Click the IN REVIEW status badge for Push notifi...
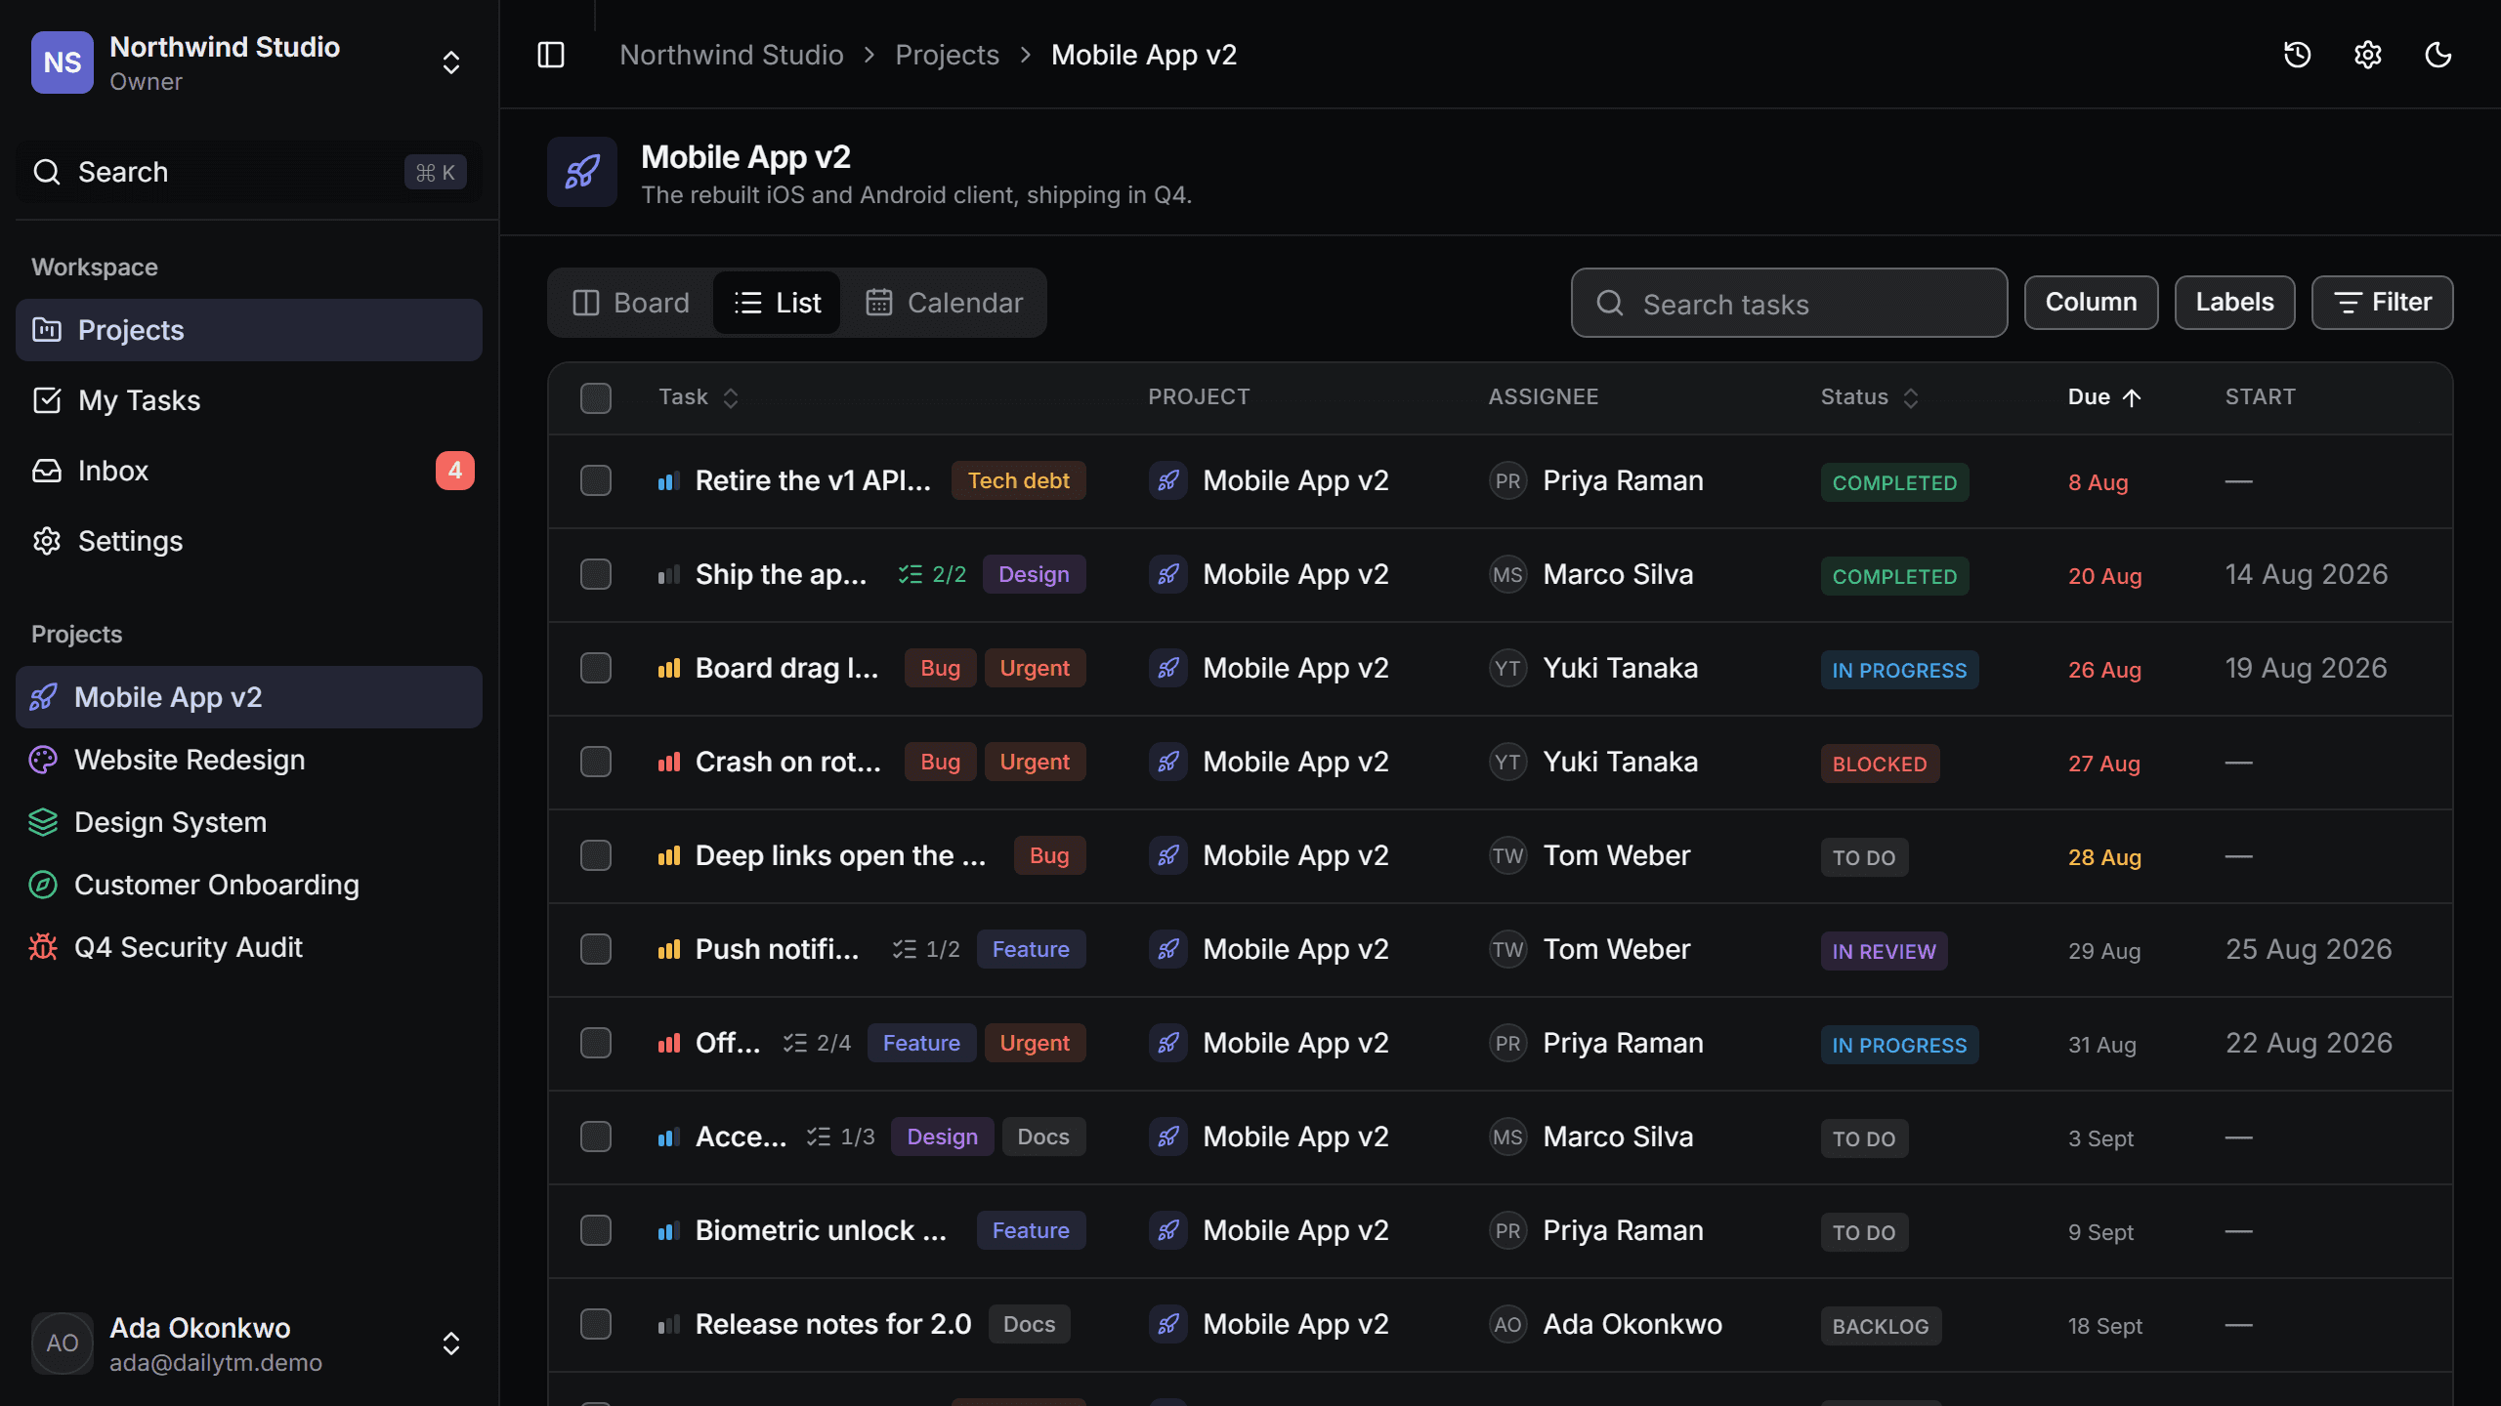The image size is (2501, 1406). pos(1884,951)
